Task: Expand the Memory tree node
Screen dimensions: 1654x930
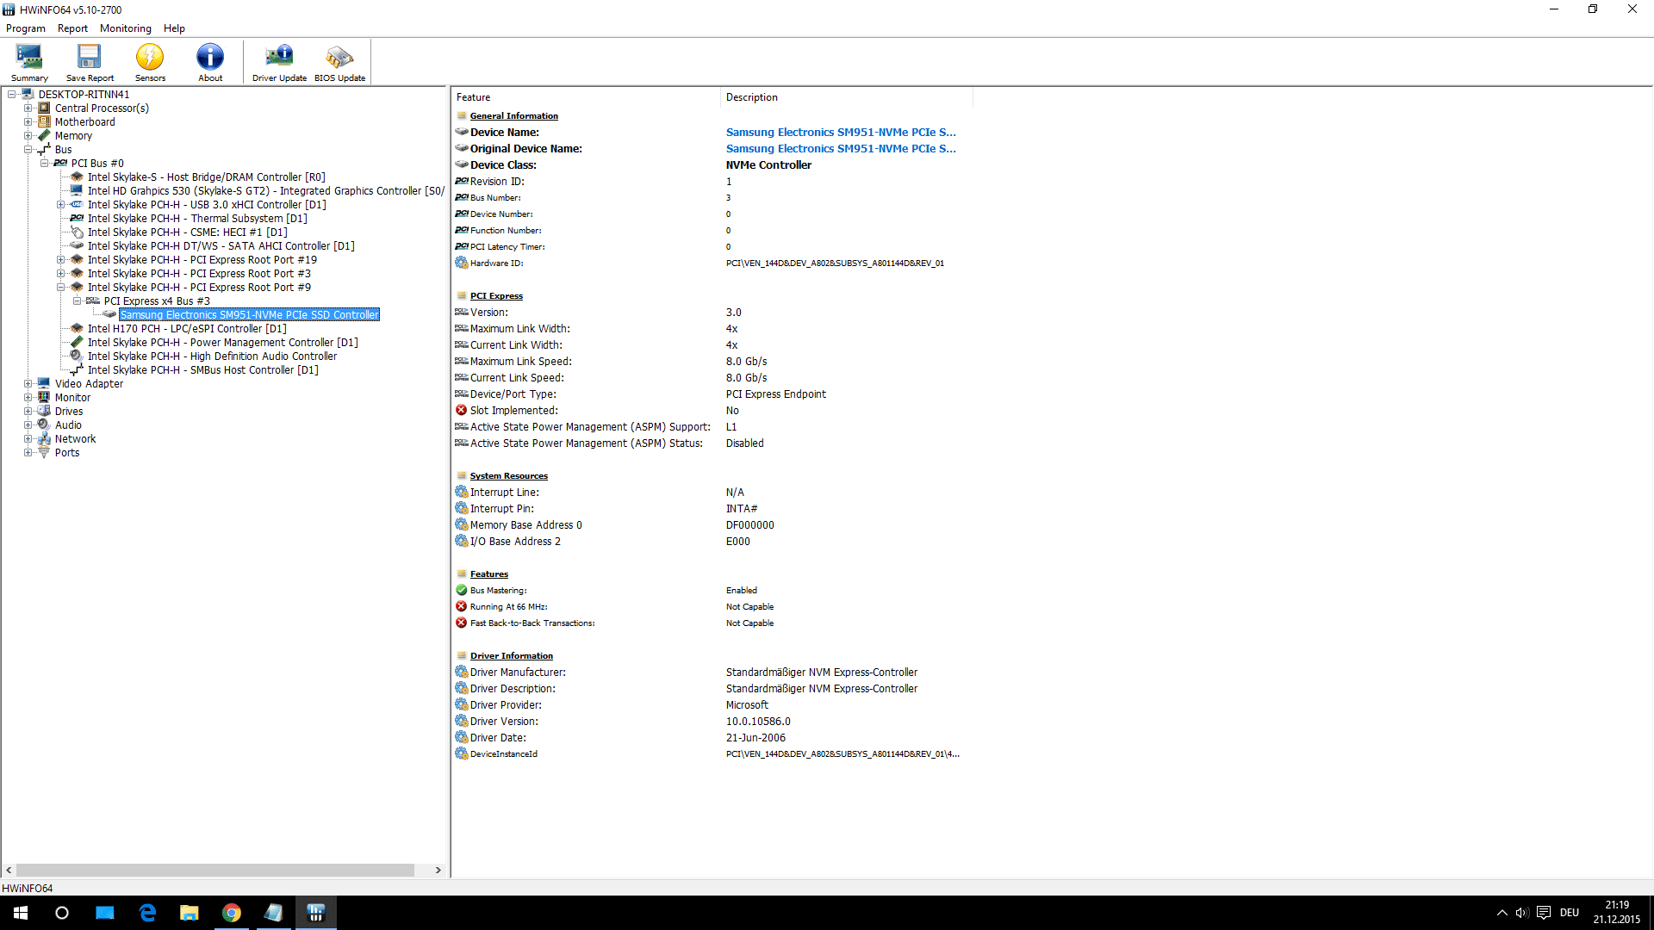Action: pyautogui.click(x=28, y=136)
